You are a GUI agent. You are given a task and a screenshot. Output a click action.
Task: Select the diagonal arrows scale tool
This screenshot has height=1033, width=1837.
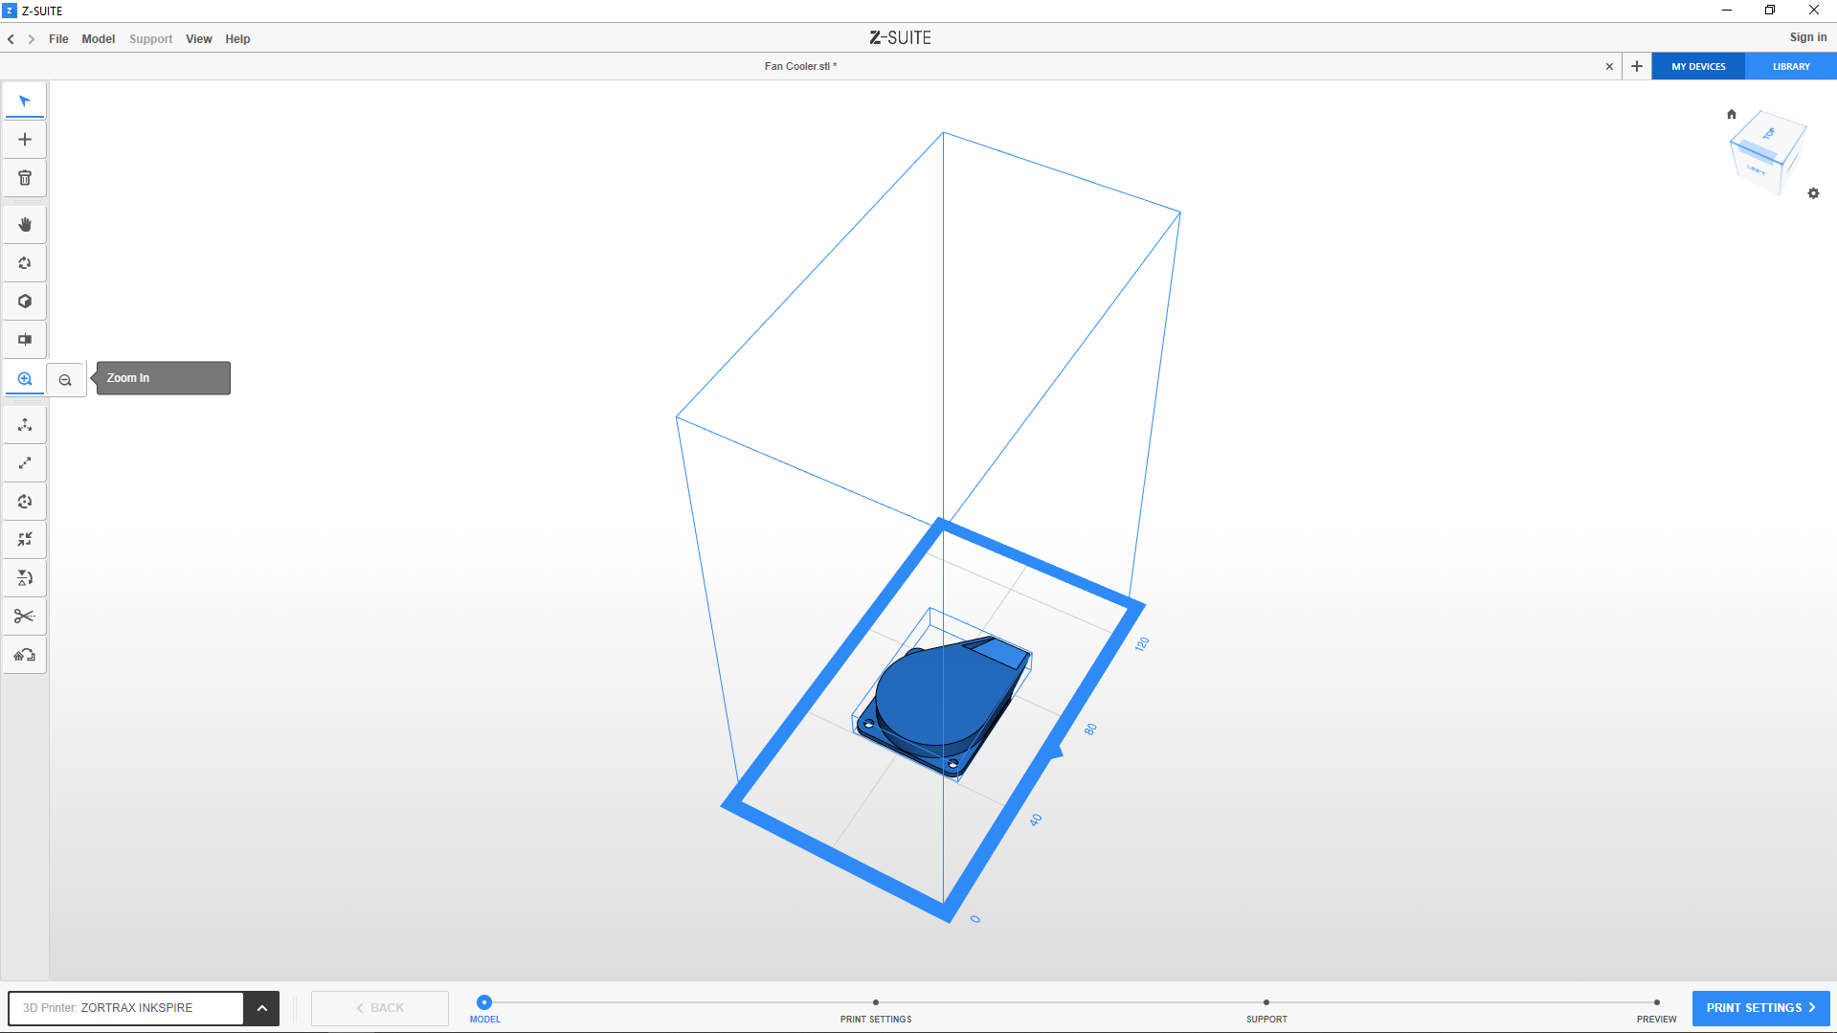25,463
